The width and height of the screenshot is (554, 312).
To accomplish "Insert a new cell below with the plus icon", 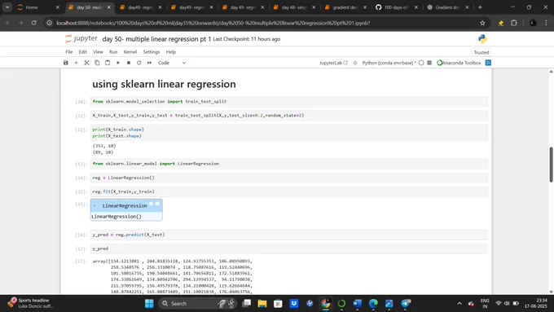I will click(x=76, y=63).
